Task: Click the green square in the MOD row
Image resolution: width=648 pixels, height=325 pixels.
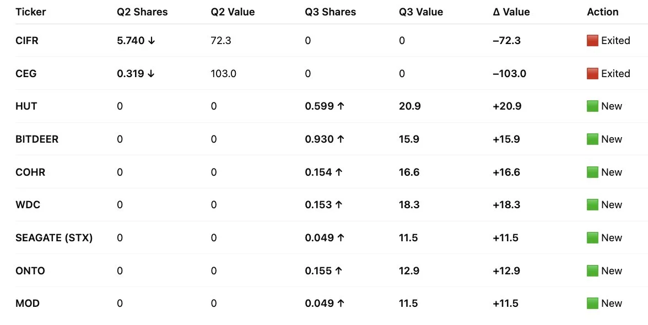Action: click(592, 304)
